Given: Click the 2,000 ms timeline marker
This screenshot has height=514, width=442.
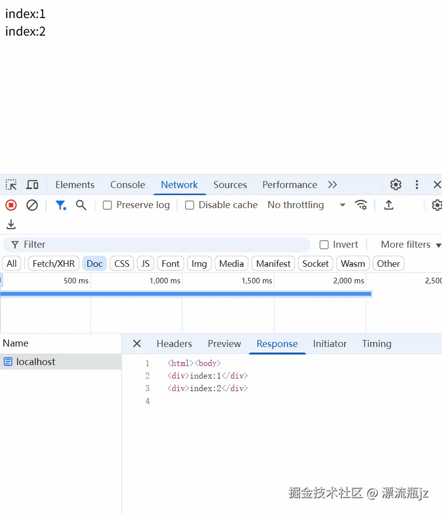Looking at the screenshot, I should coord(349,281).
